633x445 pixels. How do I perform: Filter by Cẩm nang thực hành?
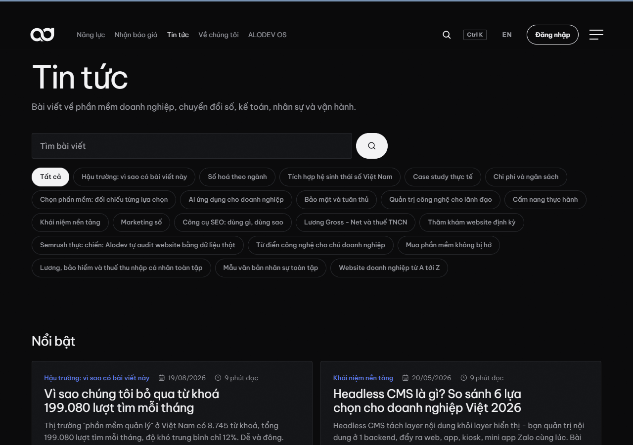tap(545, 200)
